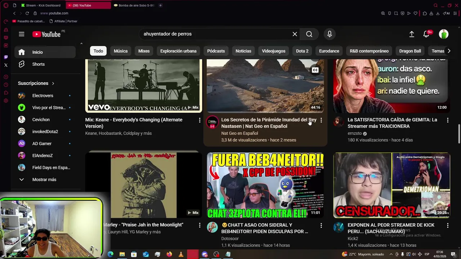Select the Eurodance filter chip
This screenshot has height=259, width=461.
[x=329, y=51]
